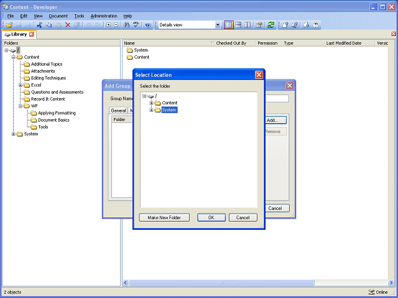Click the Expand all plus toolbar icon
The height and width of the screenshot is (298, 398).
108,25
